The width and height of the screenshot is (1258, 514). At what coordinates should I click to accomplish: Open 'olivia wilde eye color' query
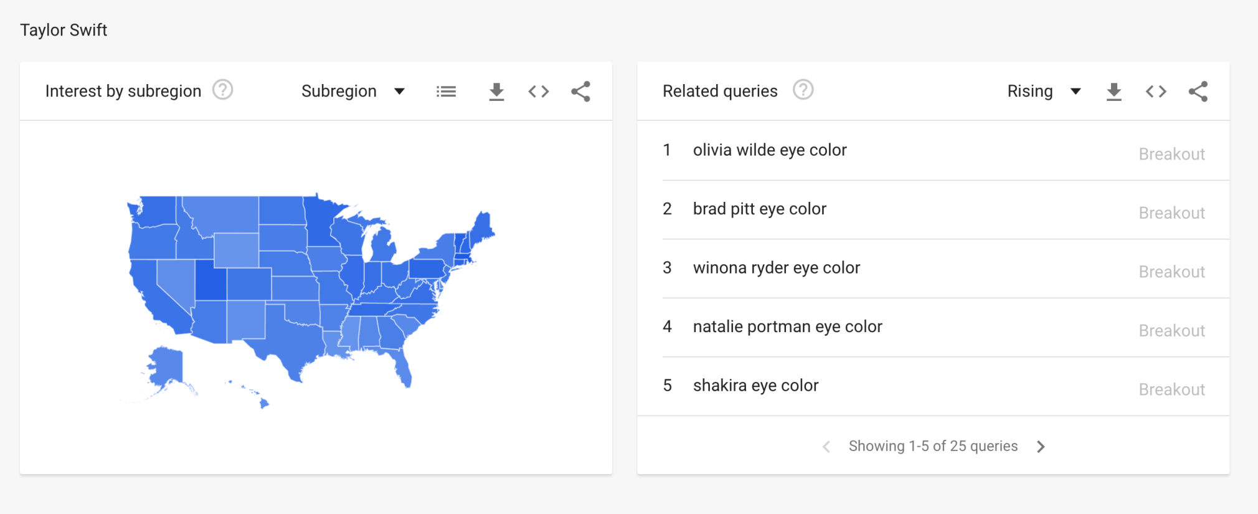[x=769, y=150]
